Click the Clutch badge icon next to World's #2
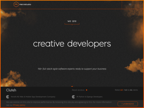144x108 pixels. coord(7,97)
